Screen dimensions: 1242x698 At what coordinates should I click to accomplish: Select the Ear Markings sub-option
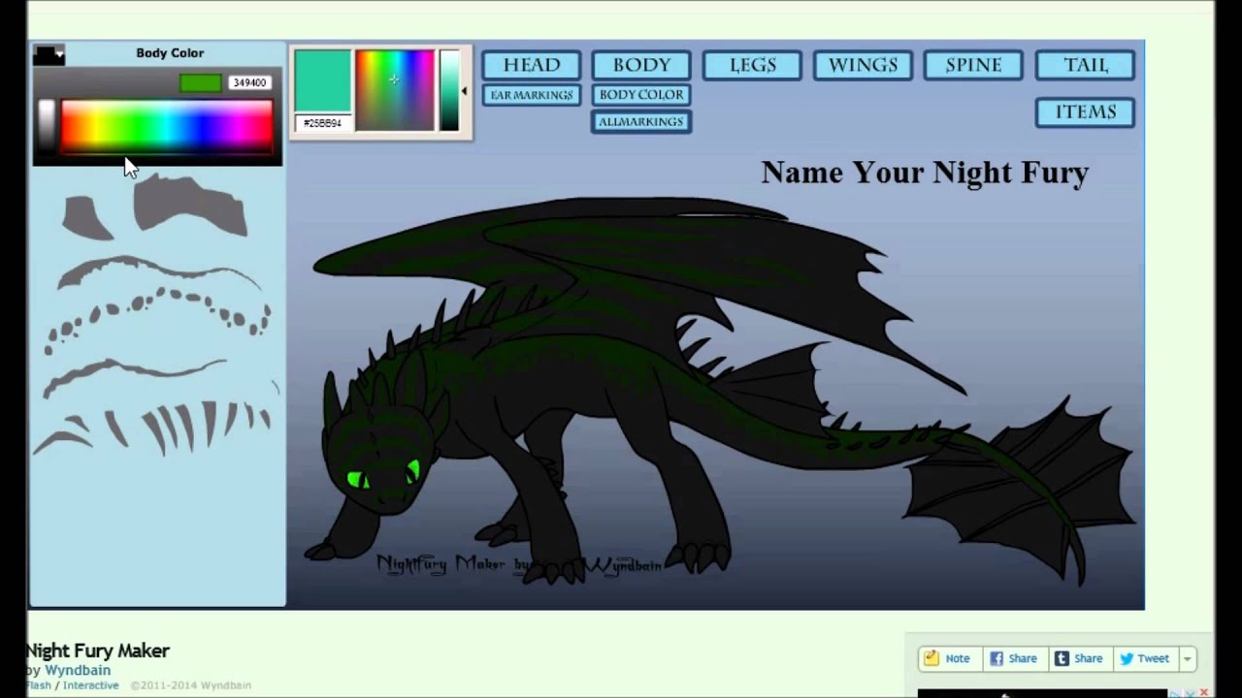click(x=531, y=95)
